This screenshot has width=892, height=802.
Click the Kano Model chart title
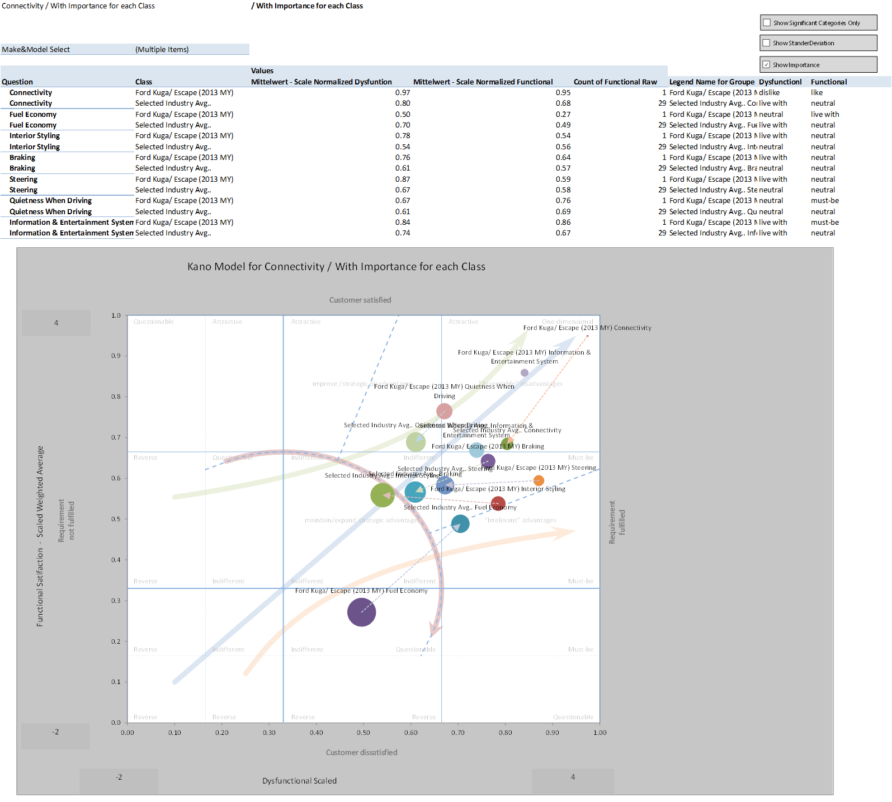pyautogui.click(x=336, y=267)
